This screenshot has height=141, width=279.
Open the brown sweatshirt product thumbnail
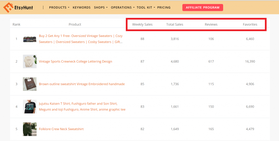[30, 84]
